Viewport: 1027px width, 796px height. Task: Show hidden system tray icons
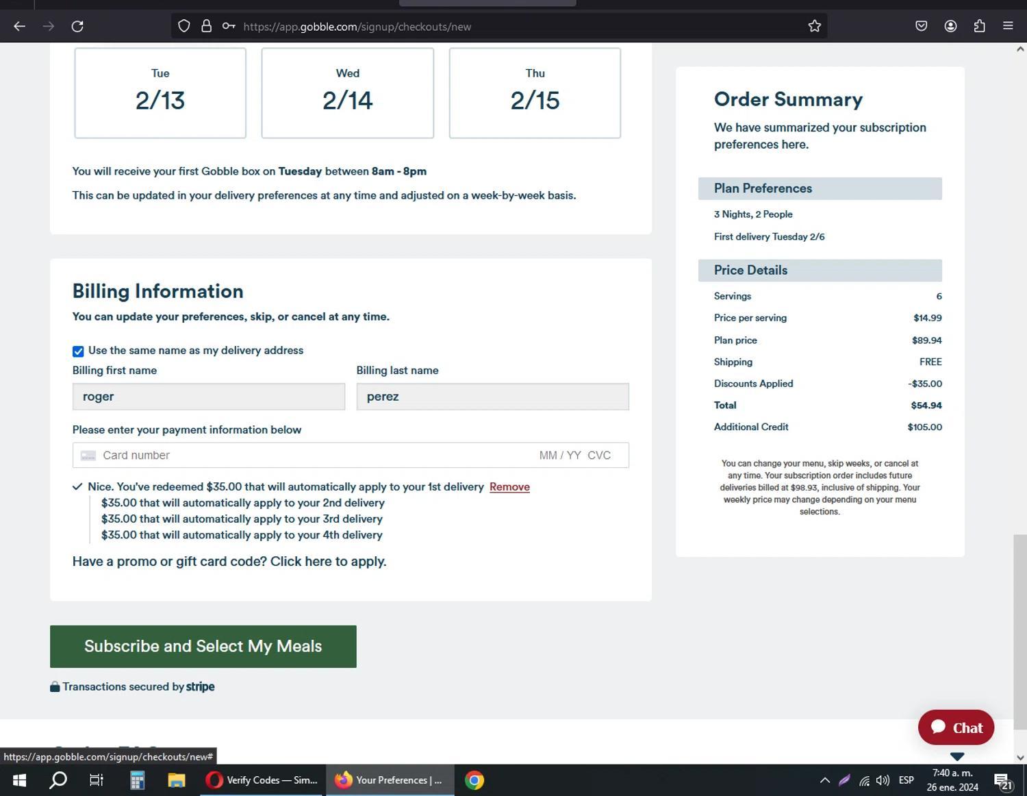point(825,780)
